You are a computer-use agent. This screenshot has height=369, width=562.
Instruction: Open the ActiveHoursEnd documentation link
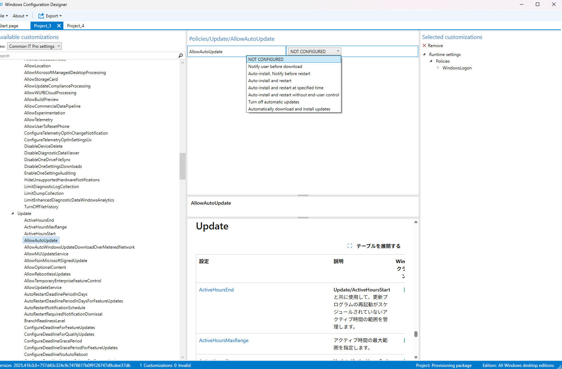click(216, 290)
